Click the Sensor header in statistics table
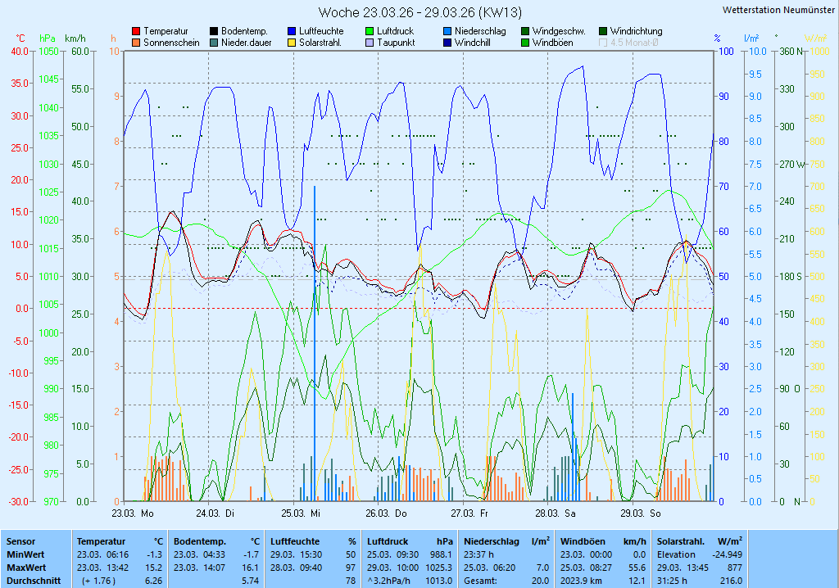Viewport: 839px width, 588px height. (x=20, y=541)
